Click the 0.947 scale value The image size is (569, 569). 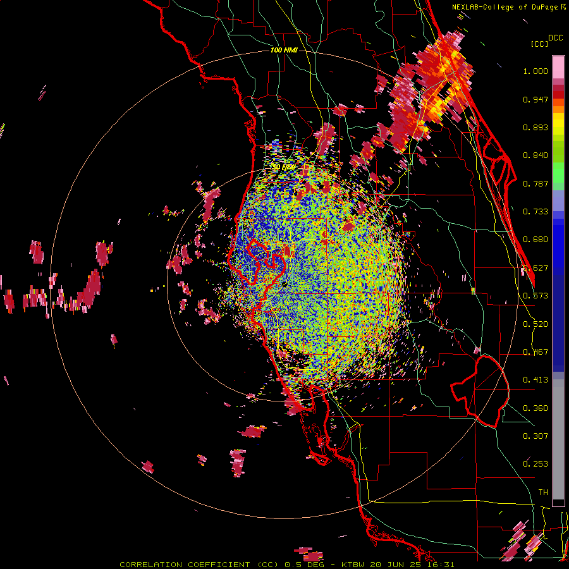(535, 99)
